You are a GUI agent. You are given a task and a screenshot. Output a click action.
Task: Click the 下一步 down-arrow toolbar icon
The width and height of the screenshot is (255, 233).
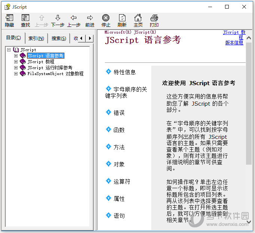58,18
